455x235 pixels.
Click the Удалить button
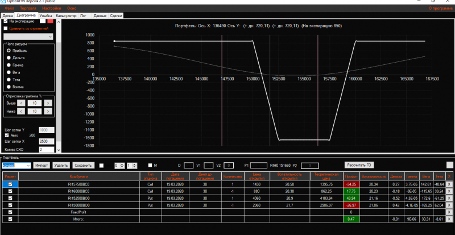click(61, 165)
